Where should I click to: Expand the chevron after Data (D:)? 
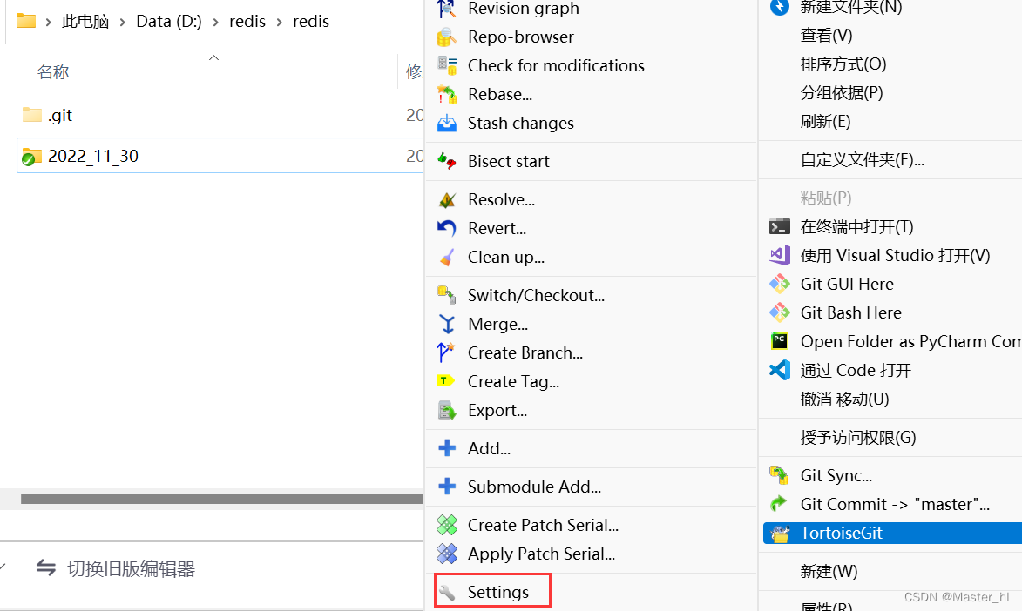tap(215, 22)
